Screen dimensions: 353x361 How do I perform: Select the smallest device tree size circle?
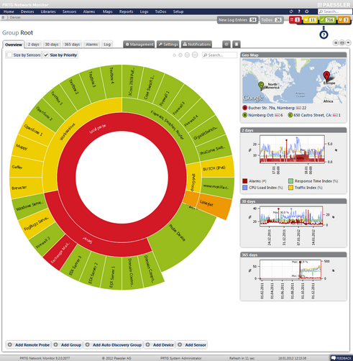pyautogui.click(x=175, y=55)
